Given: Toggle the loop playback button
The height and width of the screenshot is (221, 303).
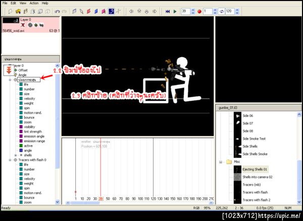Looking at the screenshot, I should click(x=222, y=12).
